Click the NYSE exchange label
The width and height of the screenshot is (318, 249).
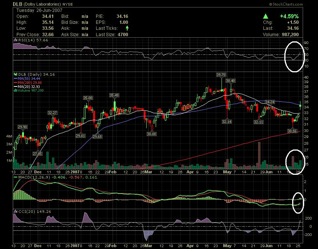pyautogui.click(x=68, y=4)
